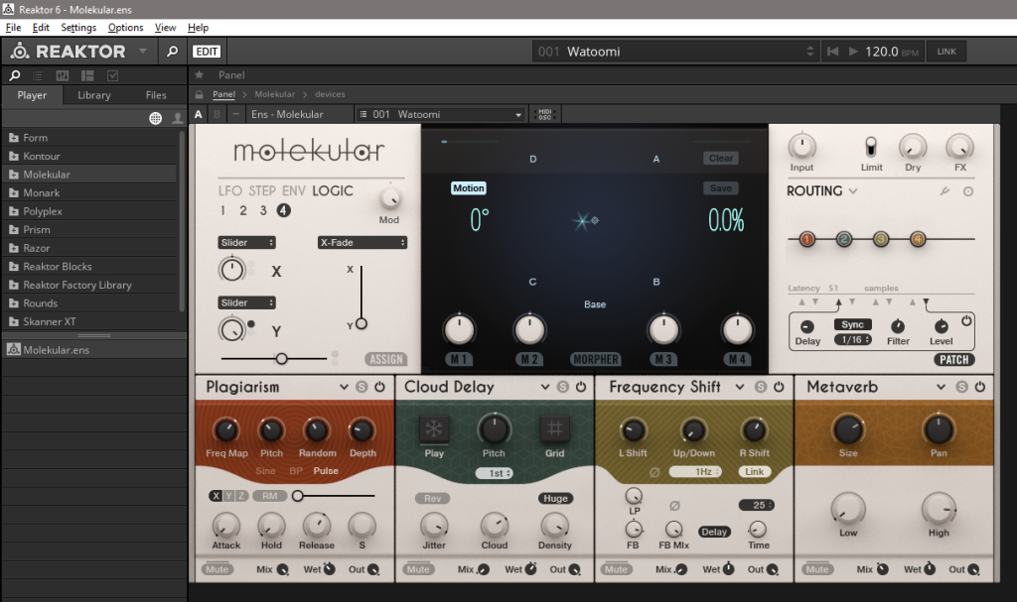Image resolution: width=1017 pixels, height=602 pixels.
Task: Select the Monark folder in browser
Action: (x=42, y=192)
